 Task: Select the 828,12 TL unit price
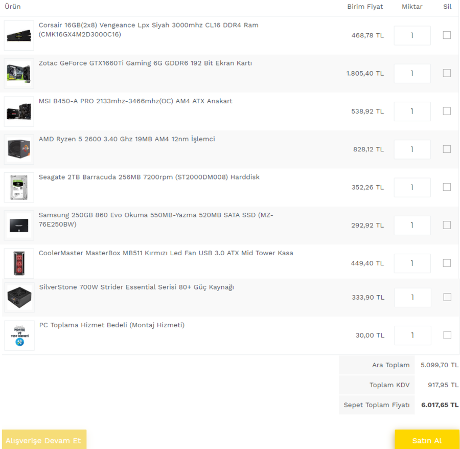pyautogui.click(x=369, y=149)
